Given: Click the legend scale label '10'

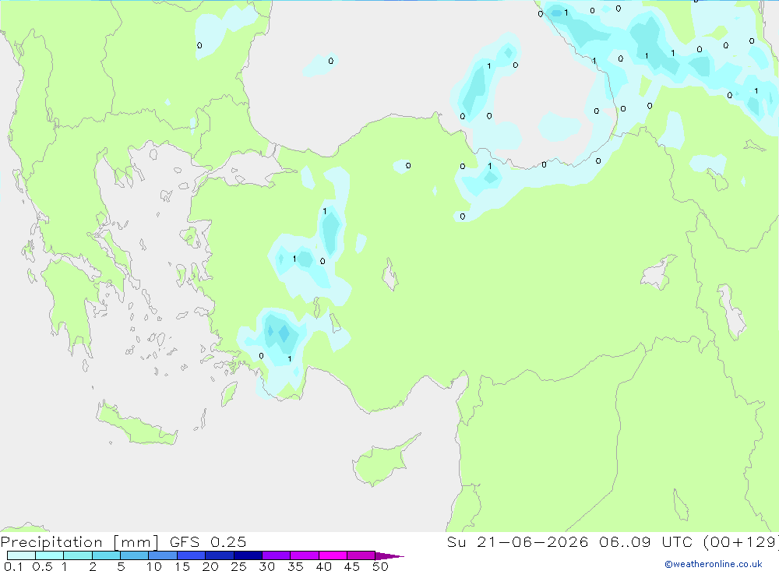Looking at the screenshot, I should coord(154,566).
